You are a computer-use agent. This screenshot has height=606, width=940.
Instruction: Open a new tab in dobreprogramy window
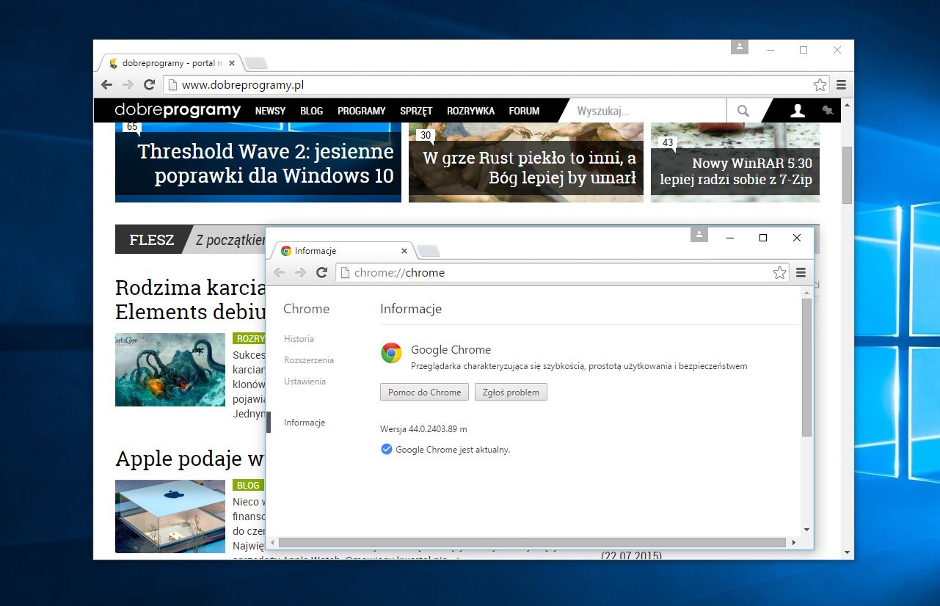(255, 63)
